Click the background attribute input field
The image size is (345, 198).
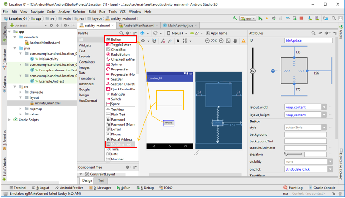click(306, 134)
